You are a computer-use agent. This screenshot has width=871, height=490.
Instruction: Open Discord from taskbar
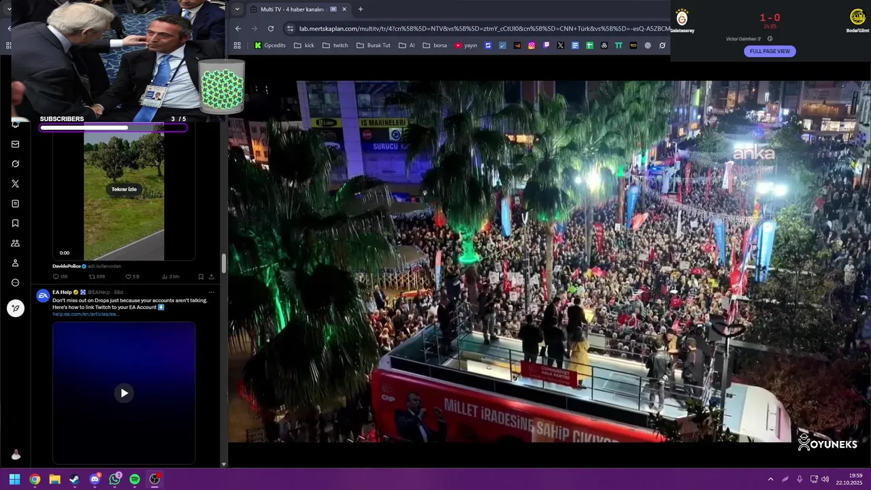pos(95,479)
